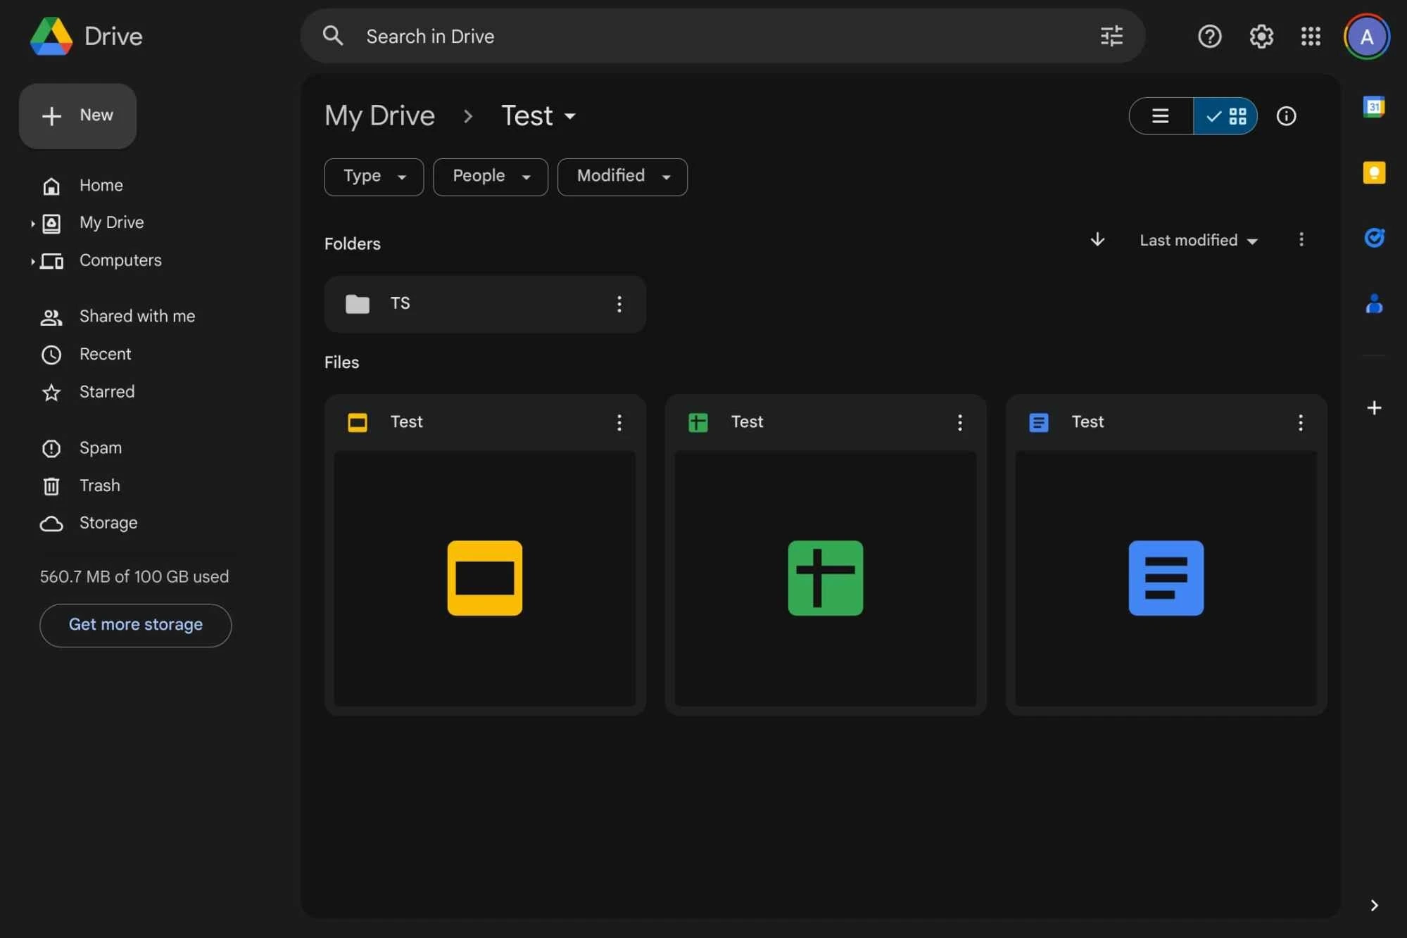Expand the People filter dropdown
The height and width of the screenshot is (938, 1407).
[490, 176]
